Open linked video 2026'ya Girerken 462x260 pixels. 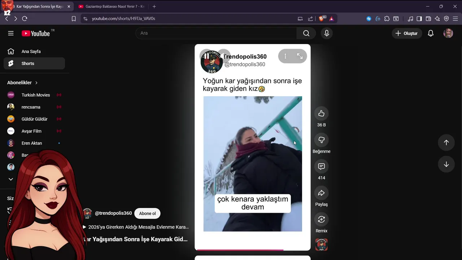click(x=136, y=227)
